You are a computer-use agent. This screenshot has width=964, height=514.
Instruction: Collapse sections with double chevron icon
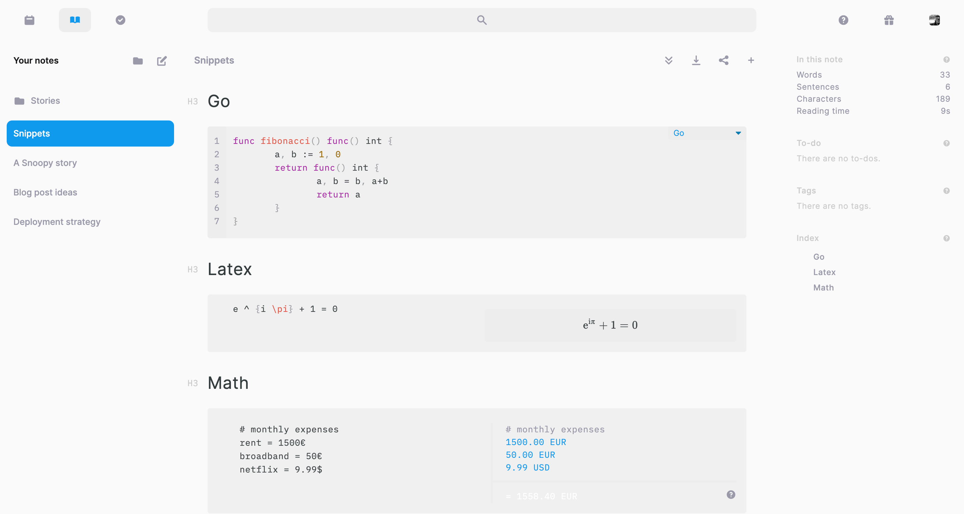[x=668, y=60]
